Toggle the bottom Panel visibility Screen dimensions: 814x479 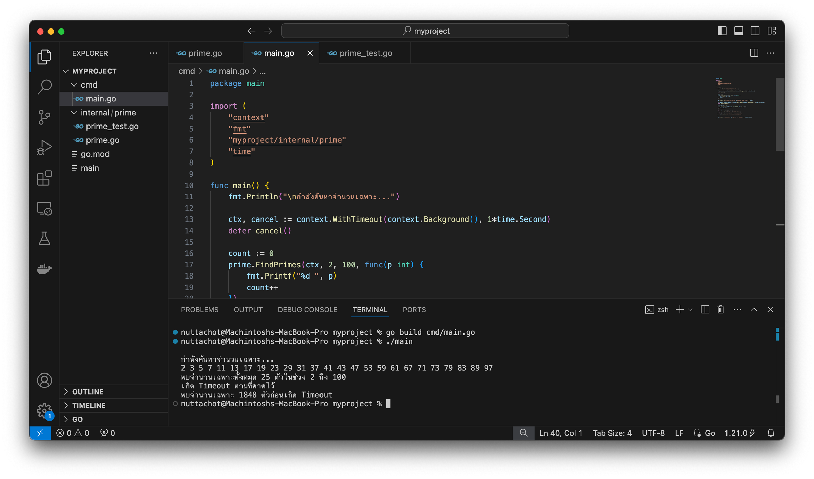click(738, 31)
